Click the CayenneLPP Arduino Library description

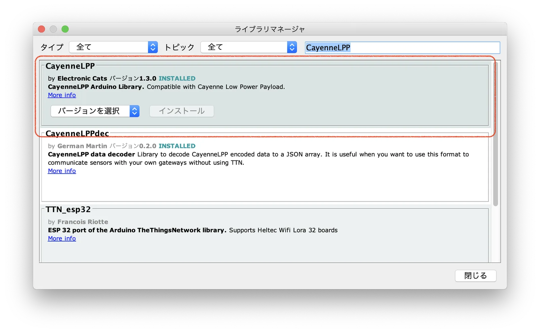click(166, 87)
